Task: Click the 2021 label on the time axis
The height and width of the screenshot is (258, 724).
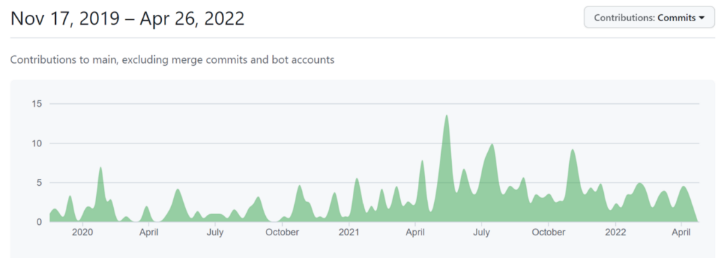Action: [x=349, y=233]
